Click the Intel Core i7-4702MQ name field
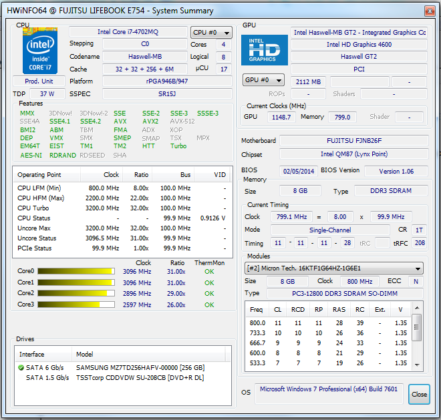This screenshot has height=420, width=441. pos(128,32)
